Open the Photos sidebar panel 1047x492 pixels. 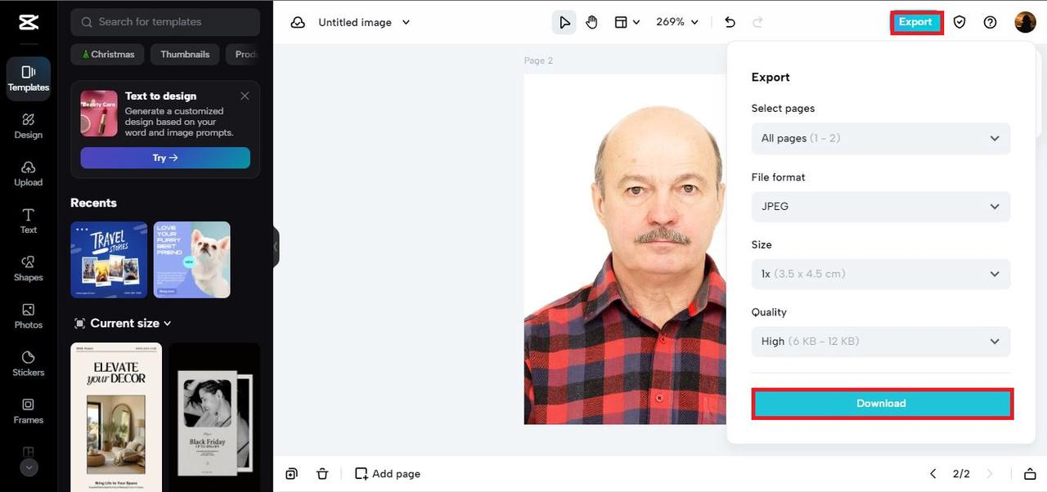point(29,315)
